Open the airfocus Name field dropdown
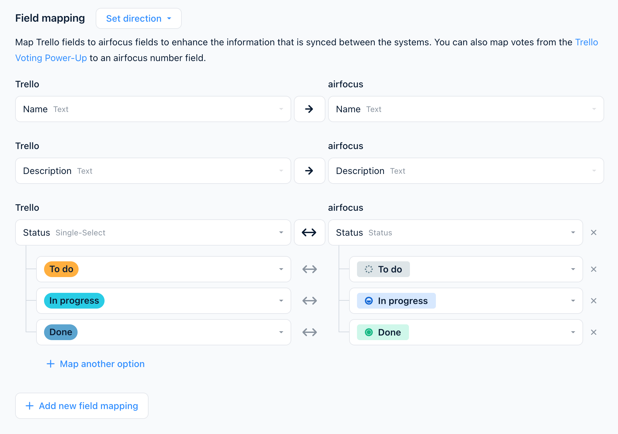 coord(466,109)
